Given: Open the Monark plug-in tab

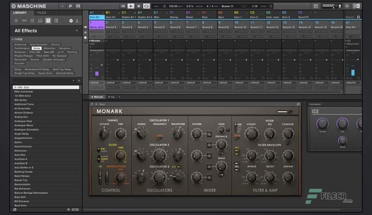Looking at the screenshot, I should click(x=97, y=97).
